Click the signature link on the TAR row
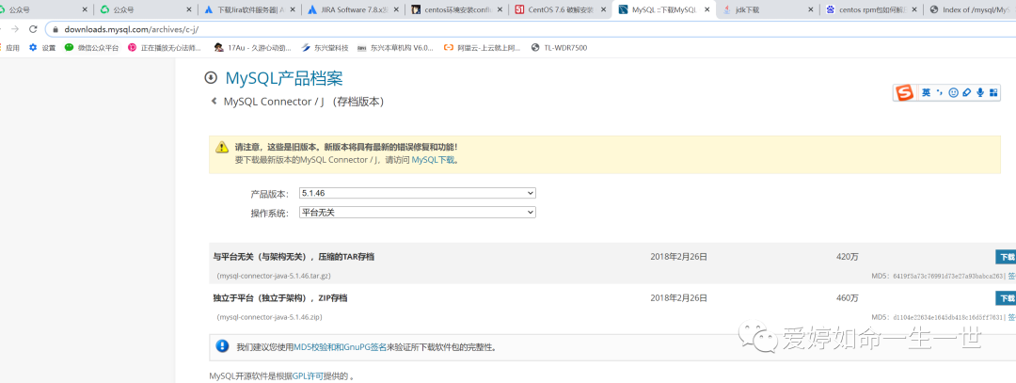The image size is (1016, 383). coord(1012,276)
